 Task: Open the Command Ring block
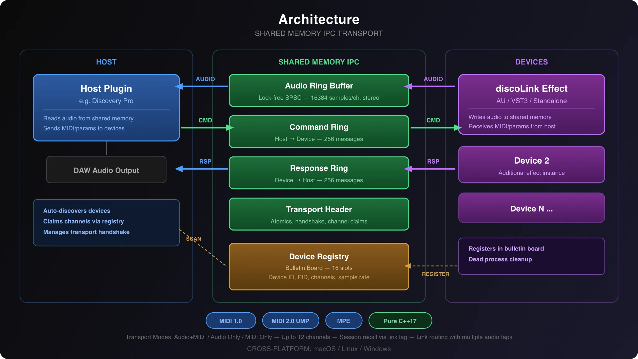(x=319, y=132)
